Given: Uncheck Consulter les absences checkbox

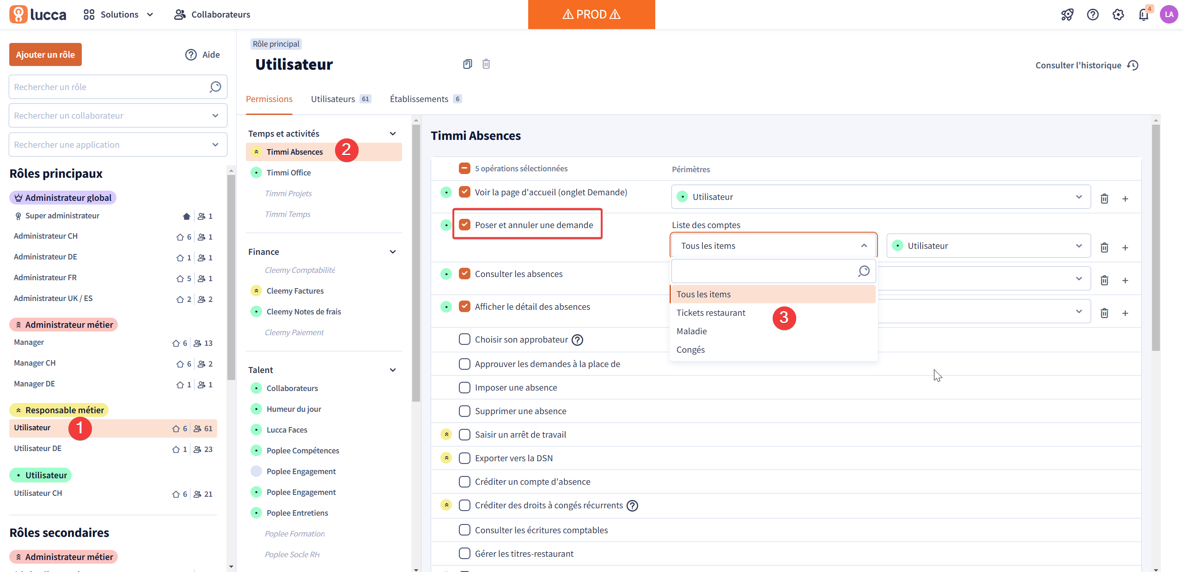Looking at the screenshot, I should [x=464, y=274].
